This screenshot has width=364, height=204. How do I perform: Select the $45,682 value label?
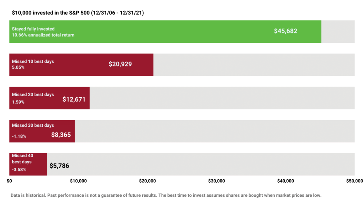(285, 31)
